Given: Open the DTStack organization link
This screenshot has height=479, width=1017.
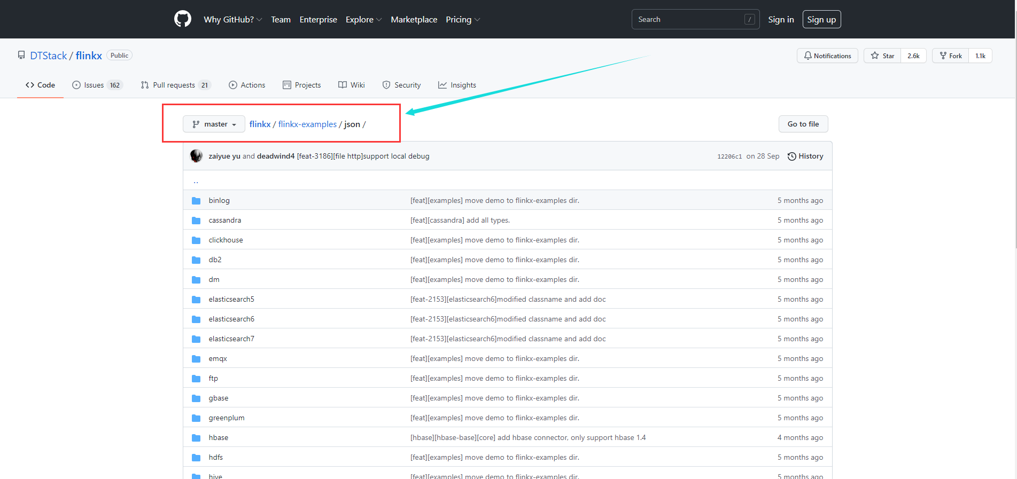Looking at the screenshot, I should (49, 56).
